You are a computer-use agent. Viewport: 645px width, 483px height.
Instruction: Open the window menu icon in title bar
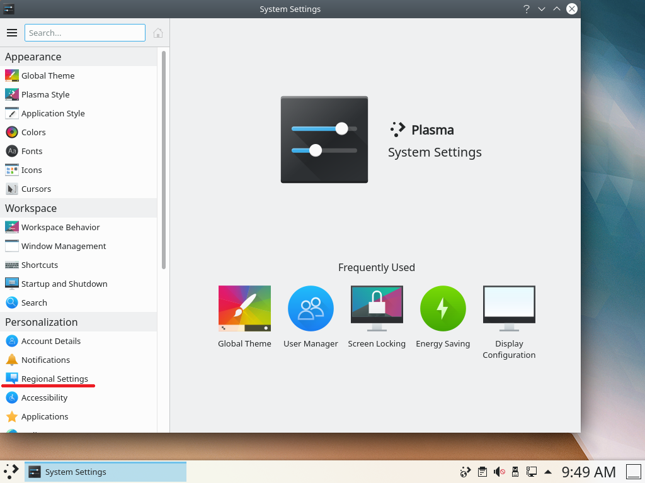[x=9, y=9]
